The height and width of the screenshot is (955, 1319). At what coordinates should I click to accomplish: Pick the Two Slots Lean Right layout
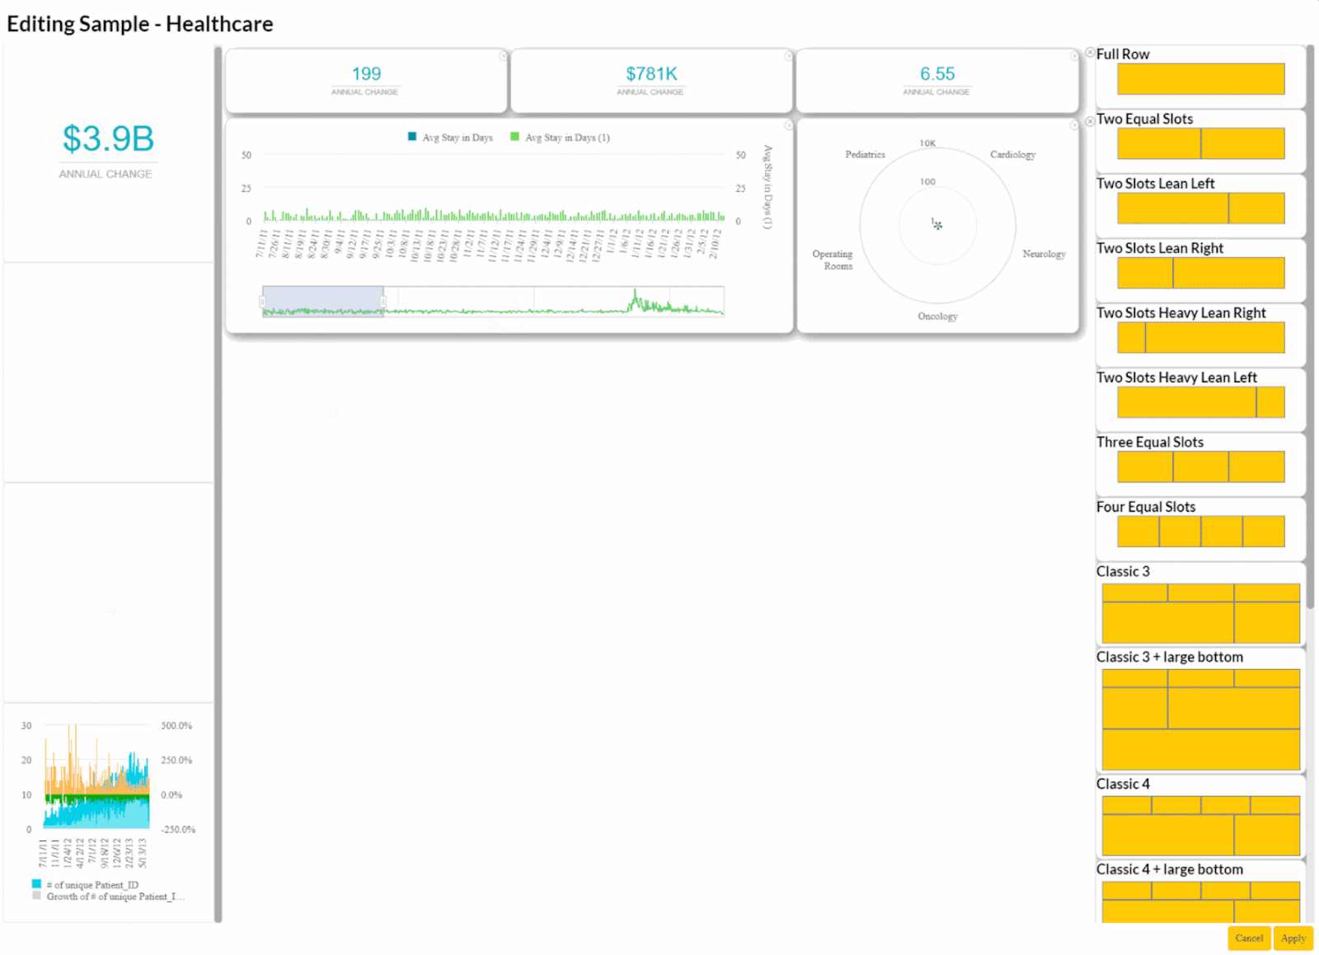click(1200, 273)
